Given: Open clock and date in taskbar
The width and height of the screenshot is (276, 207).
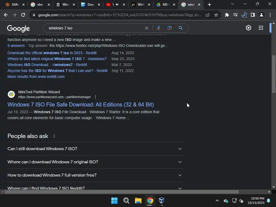Looking at the screenshot, I should [256, 201].
